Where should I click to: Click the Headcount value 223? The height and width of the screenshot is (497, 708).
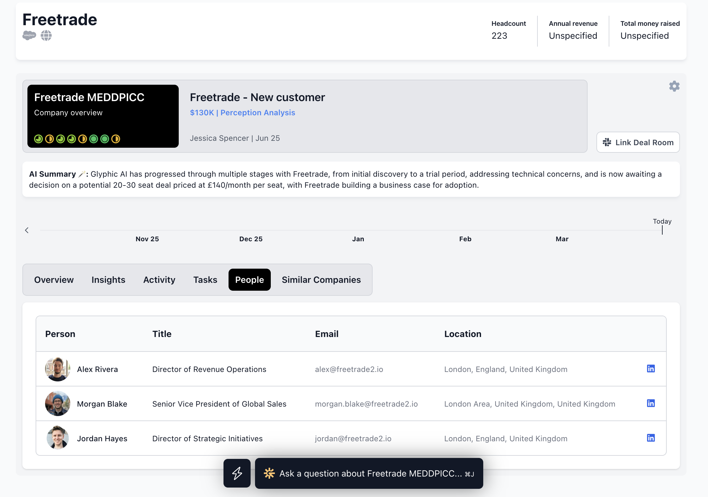499,36
